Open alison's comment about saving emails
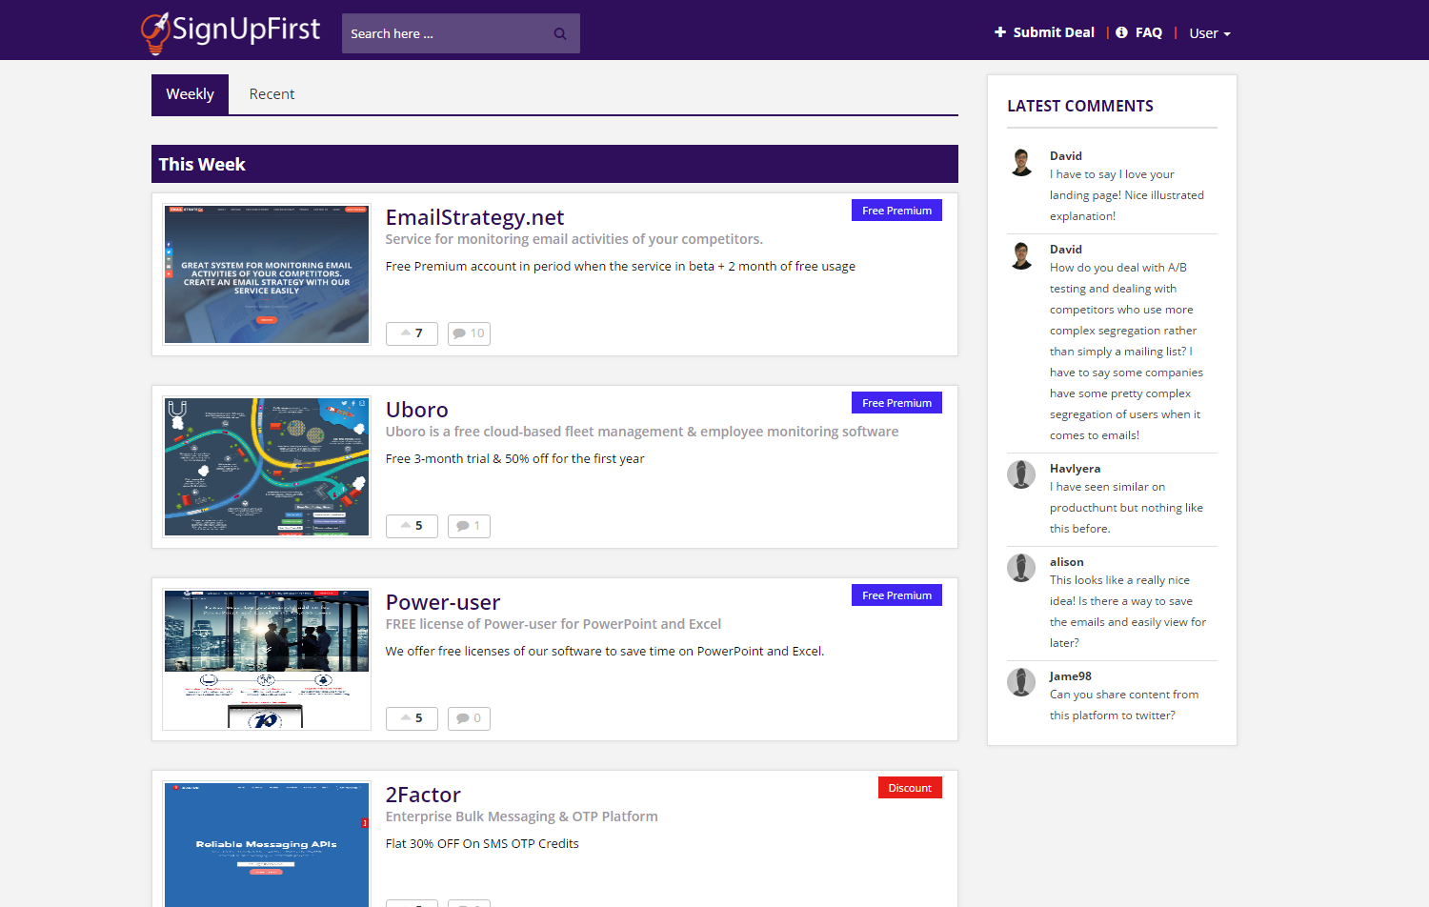Image resolution: width=1429 pixels, height=907 pixels. (1128, 612)
